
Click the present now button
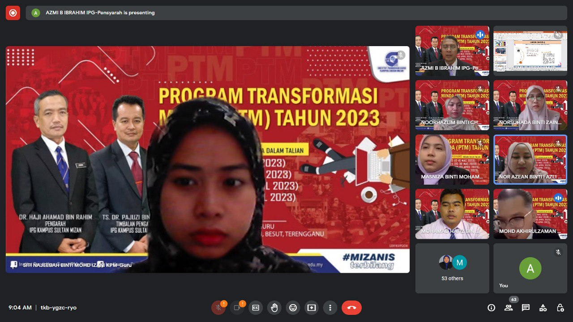[x=312, y=308]
